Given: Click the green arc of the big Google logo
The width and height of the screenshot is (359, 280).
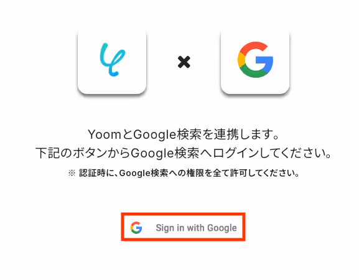Looking at the screenshot, I should pyautogui.click(x=254, y=73).
